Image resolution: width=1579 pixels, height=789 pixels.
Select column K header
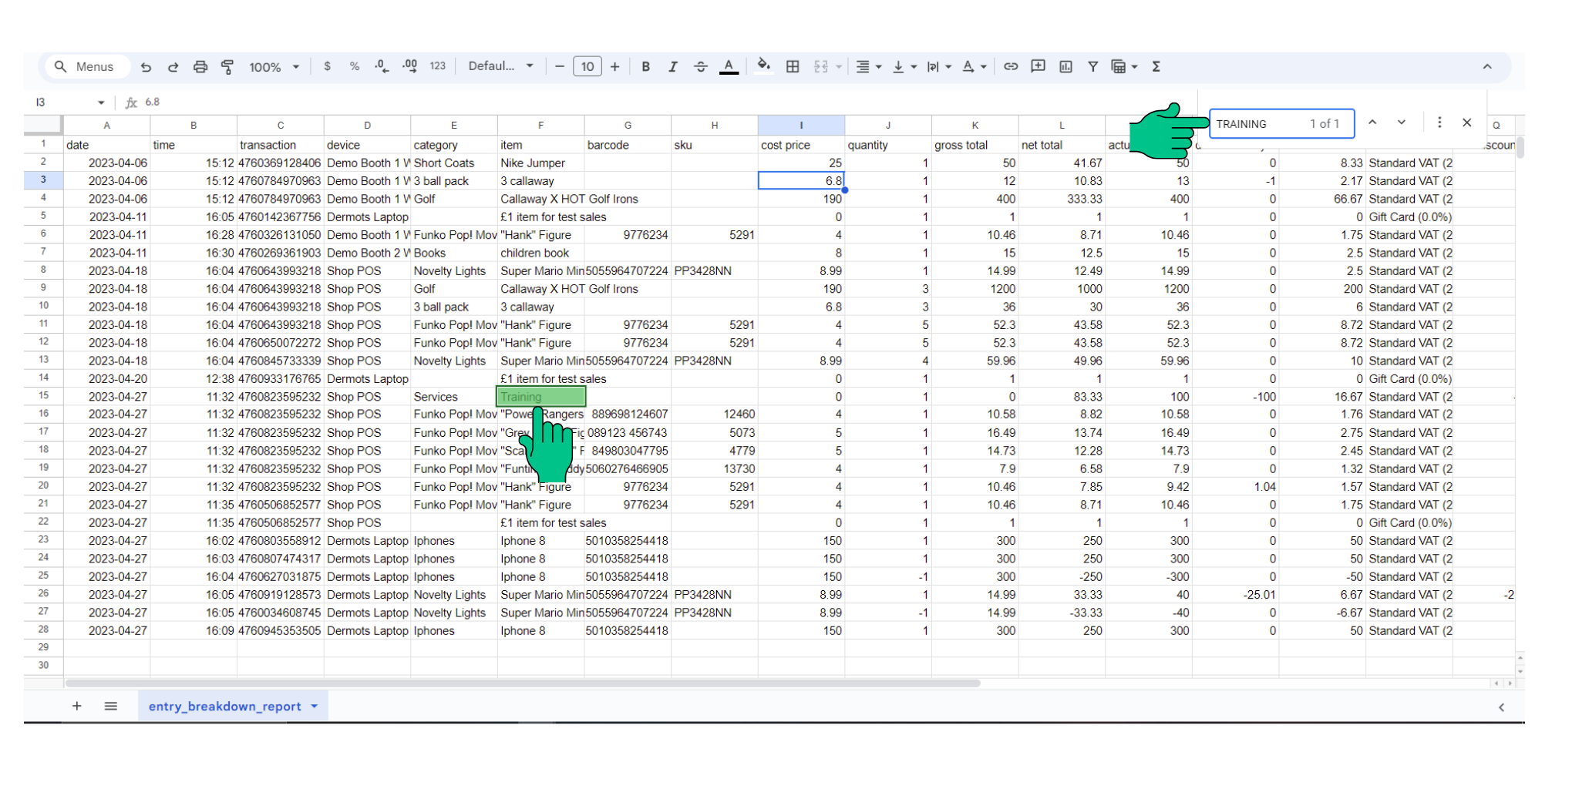pyautogui.click(x=975, y=125)
